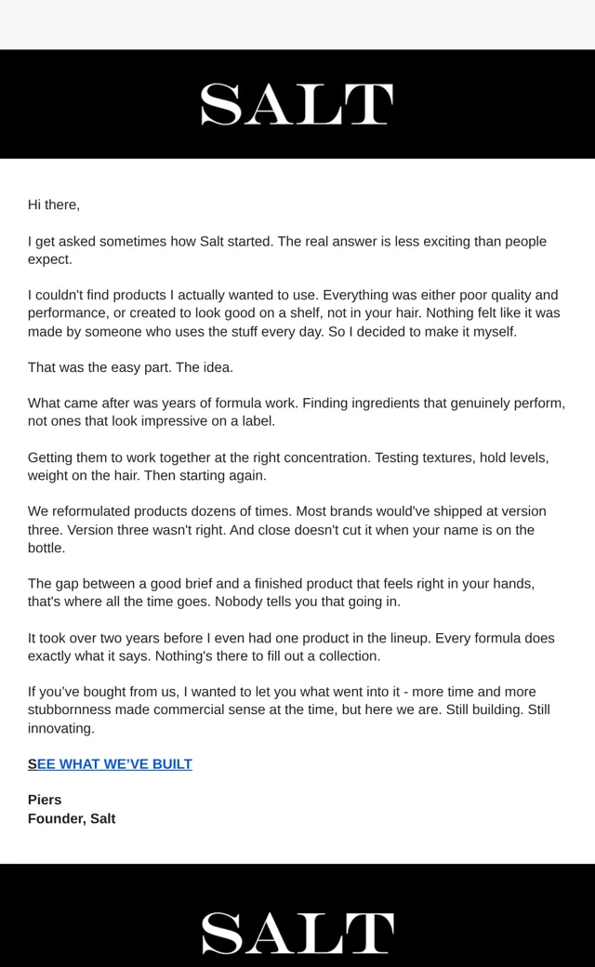The height and width of the screenshot is (967, 595).
Task: Click the 'Getting them to work together' paragraph
Action: point(288,466)
